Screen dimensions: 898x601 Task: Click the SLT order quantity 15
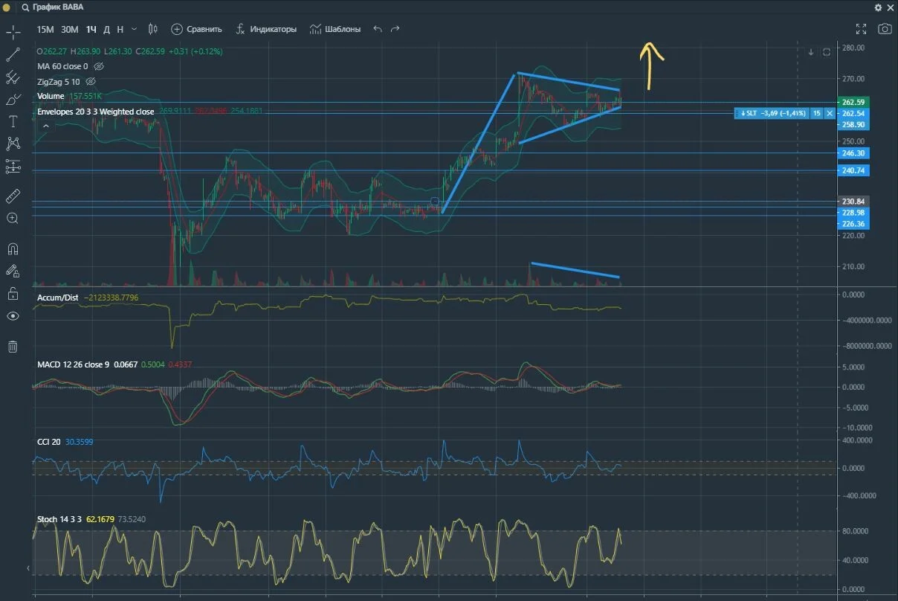816,113
